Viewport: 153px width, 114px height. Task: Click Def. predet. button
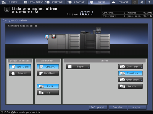pyautogui.click(x=98, y=108)
